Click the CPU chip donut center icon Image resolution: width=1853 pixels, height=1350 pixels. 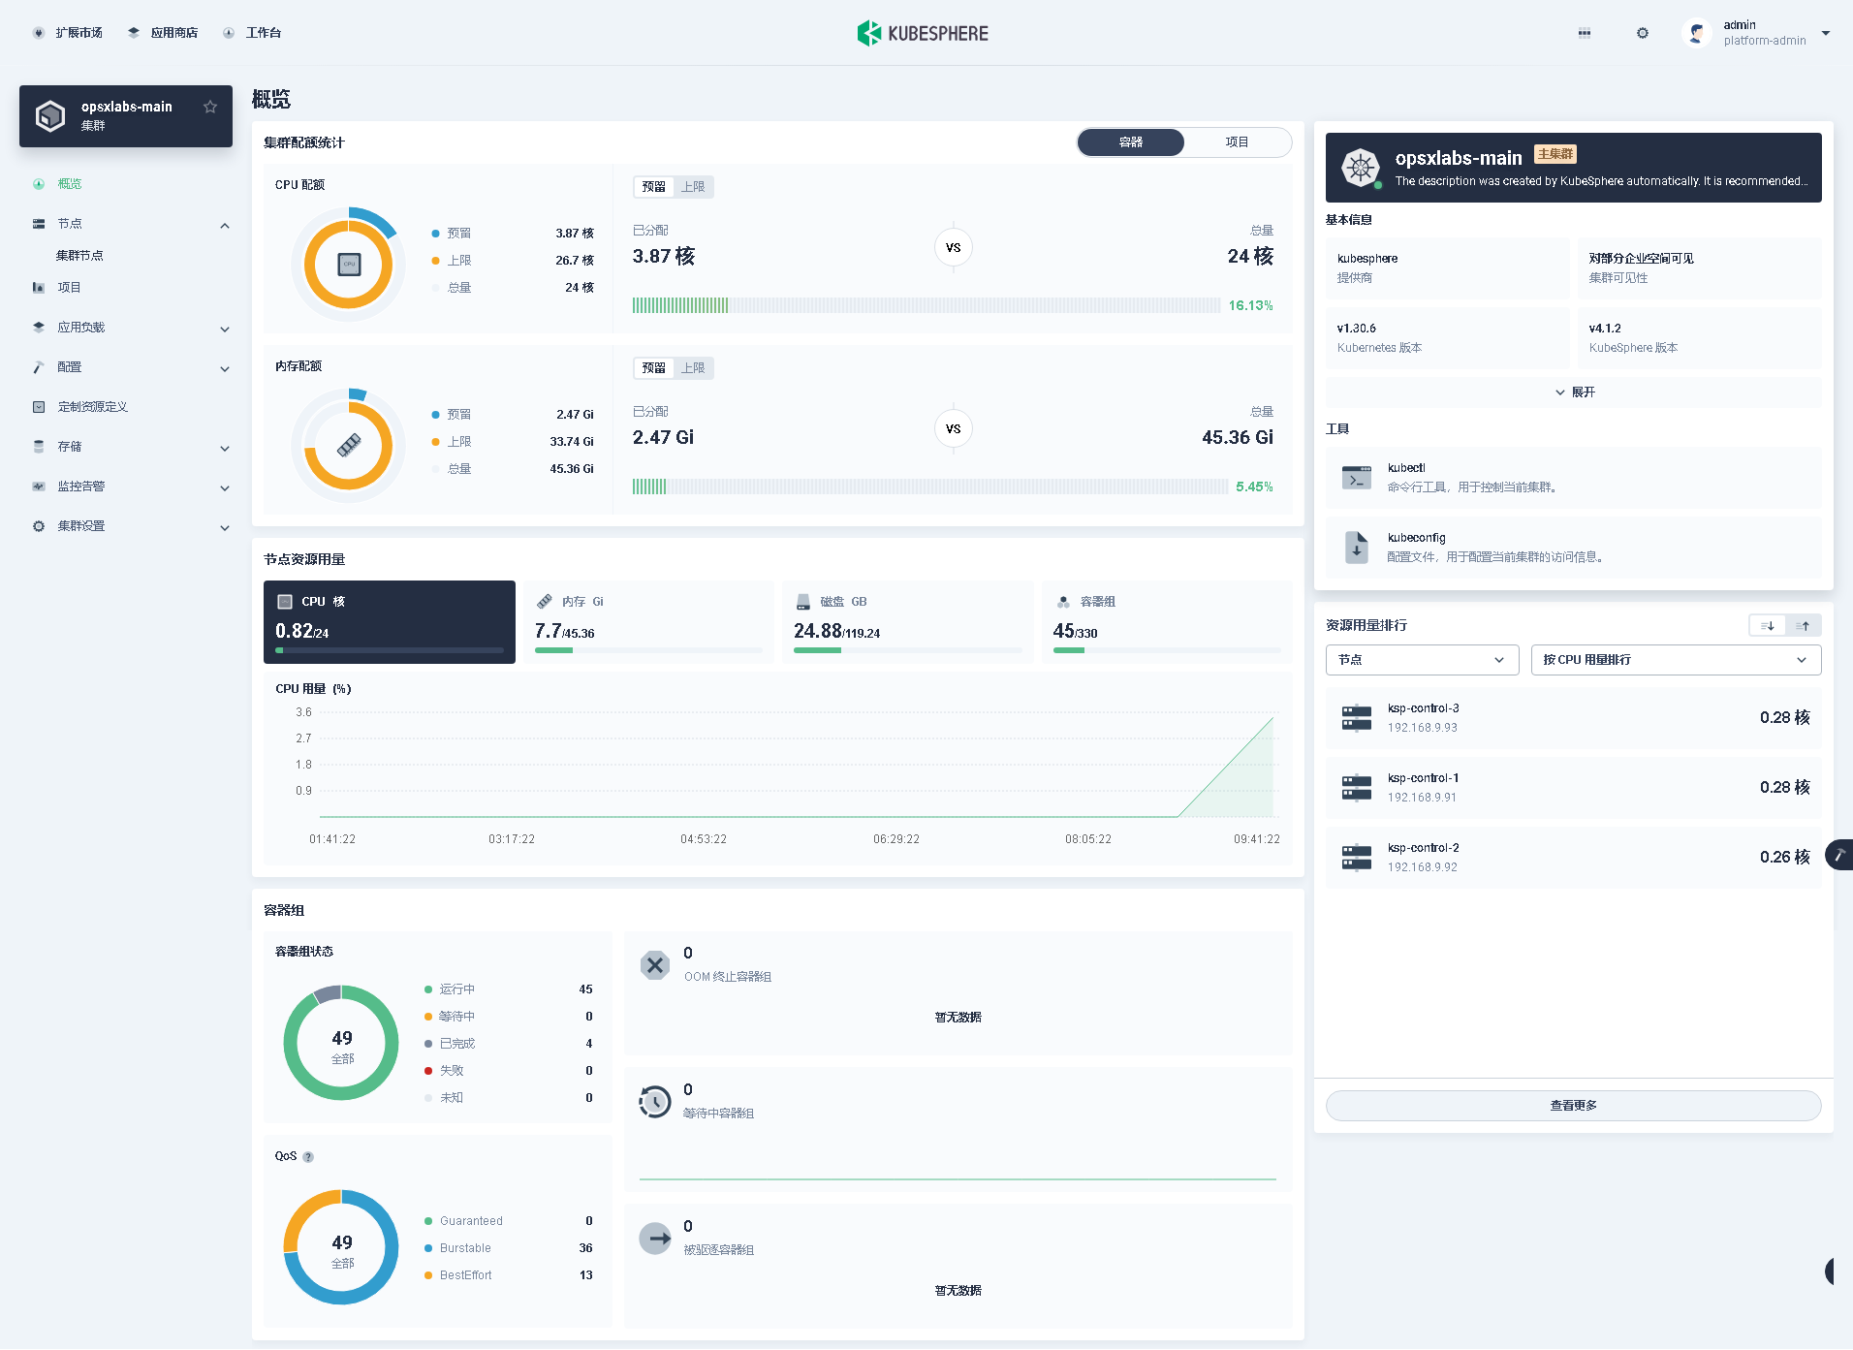(x=349, y=265)
